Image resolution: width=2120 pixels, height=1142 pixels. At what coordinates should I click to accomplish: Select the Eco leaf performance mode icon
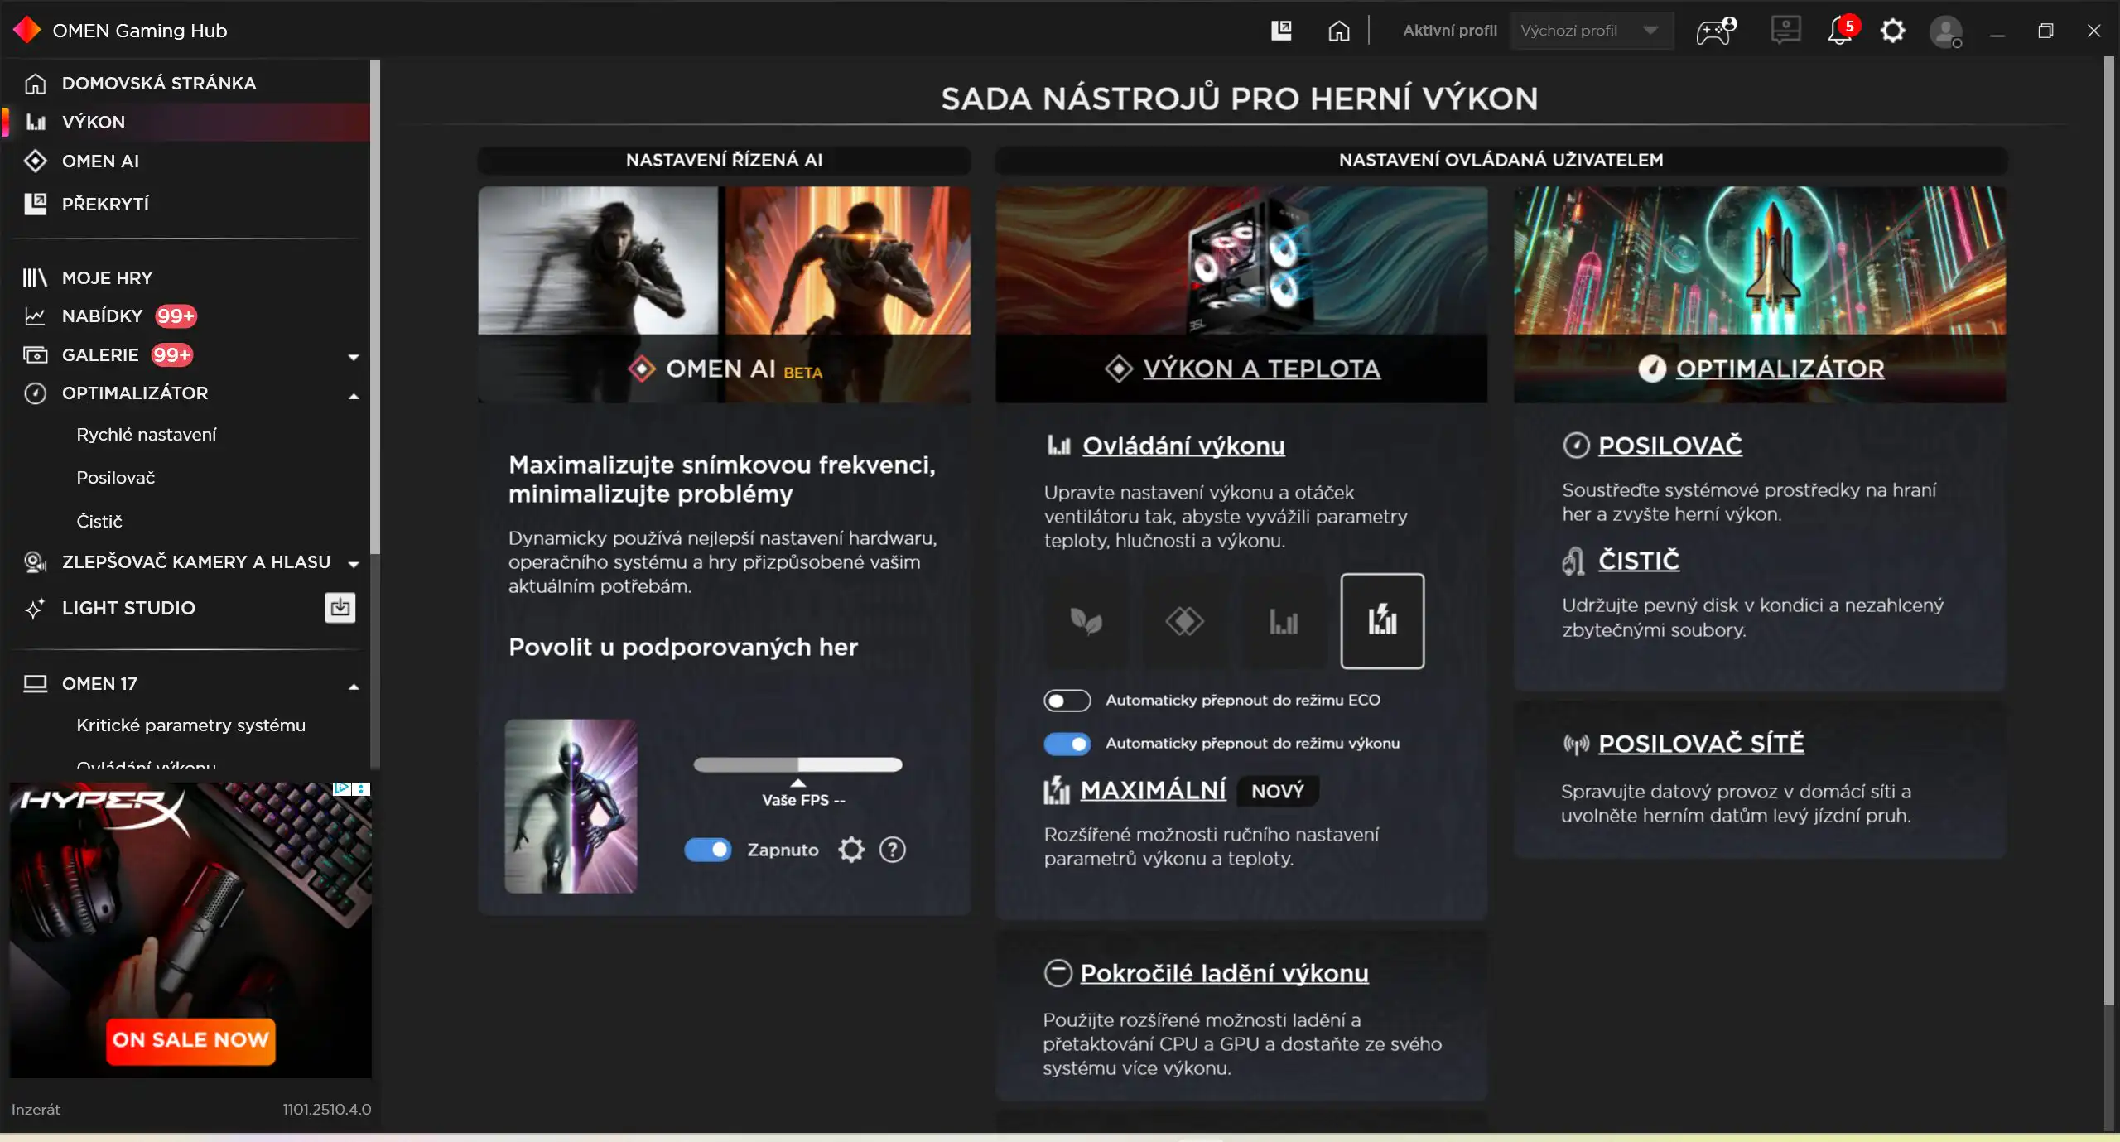1086,620
